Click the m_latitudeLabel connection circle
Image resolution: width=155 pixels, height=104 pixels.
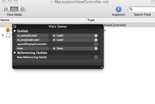(96, 36)
